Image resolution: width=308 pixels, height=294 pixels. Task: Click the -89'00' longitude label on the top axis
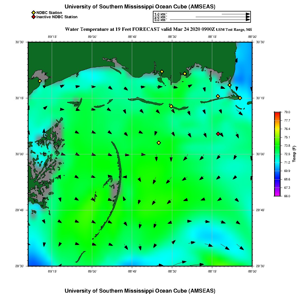(x=92, y=37)
